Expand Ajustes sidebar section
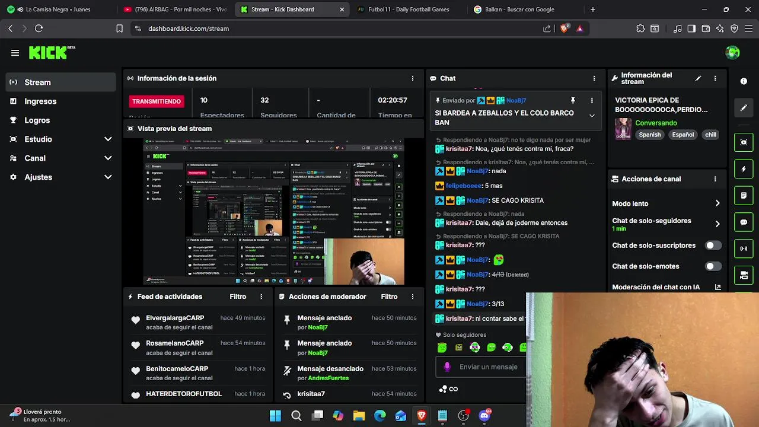The image size is (759, 427). pos(108,177)
